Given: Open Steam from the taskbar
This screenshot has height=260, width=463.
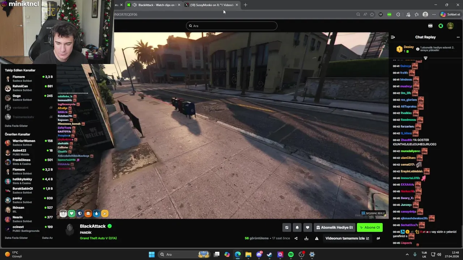Looking at the screenshot, I should 269,255.
